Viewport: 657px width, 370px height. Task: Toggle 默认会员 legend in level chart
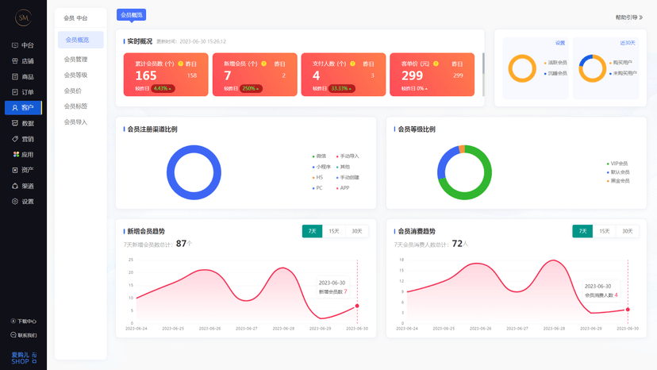(618, 172)
